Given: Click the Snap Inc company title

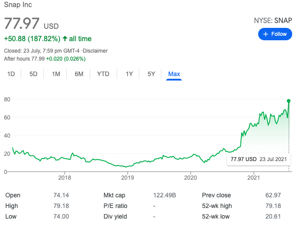Looking at the screenshot, I should click(18, 5).
